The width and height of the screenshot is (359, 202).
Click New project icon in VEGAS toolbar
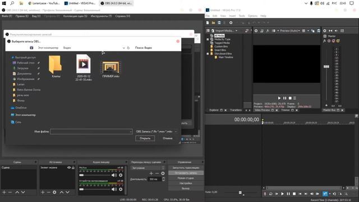coord(208,22)
